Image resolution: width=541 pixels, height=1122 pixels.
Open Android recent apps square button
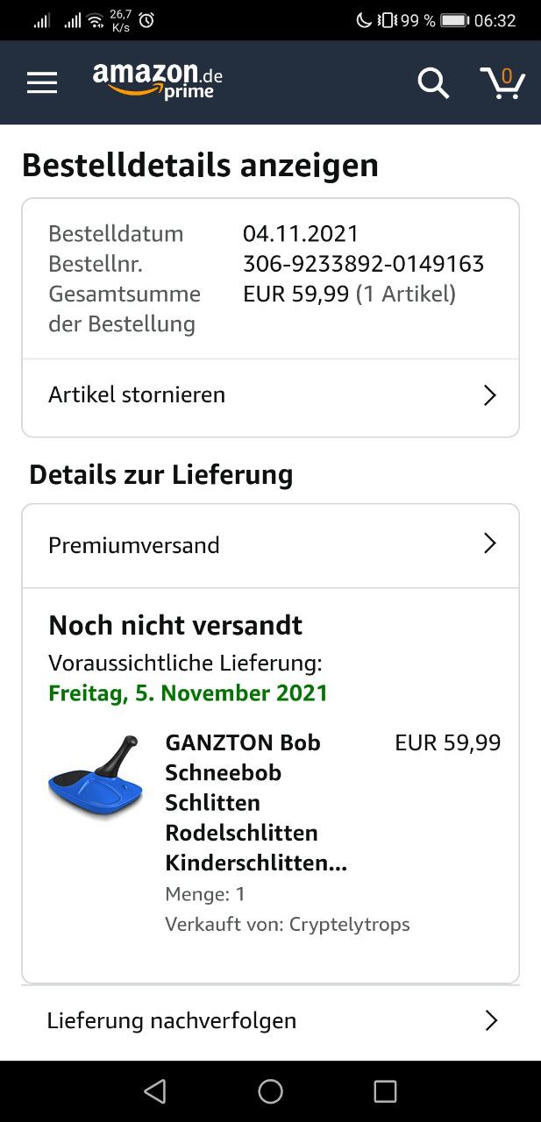pyautogui.click(x=385, y=1090)
